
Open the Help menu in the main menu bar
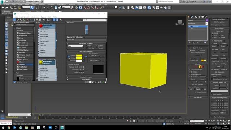(x=105, y=4)
